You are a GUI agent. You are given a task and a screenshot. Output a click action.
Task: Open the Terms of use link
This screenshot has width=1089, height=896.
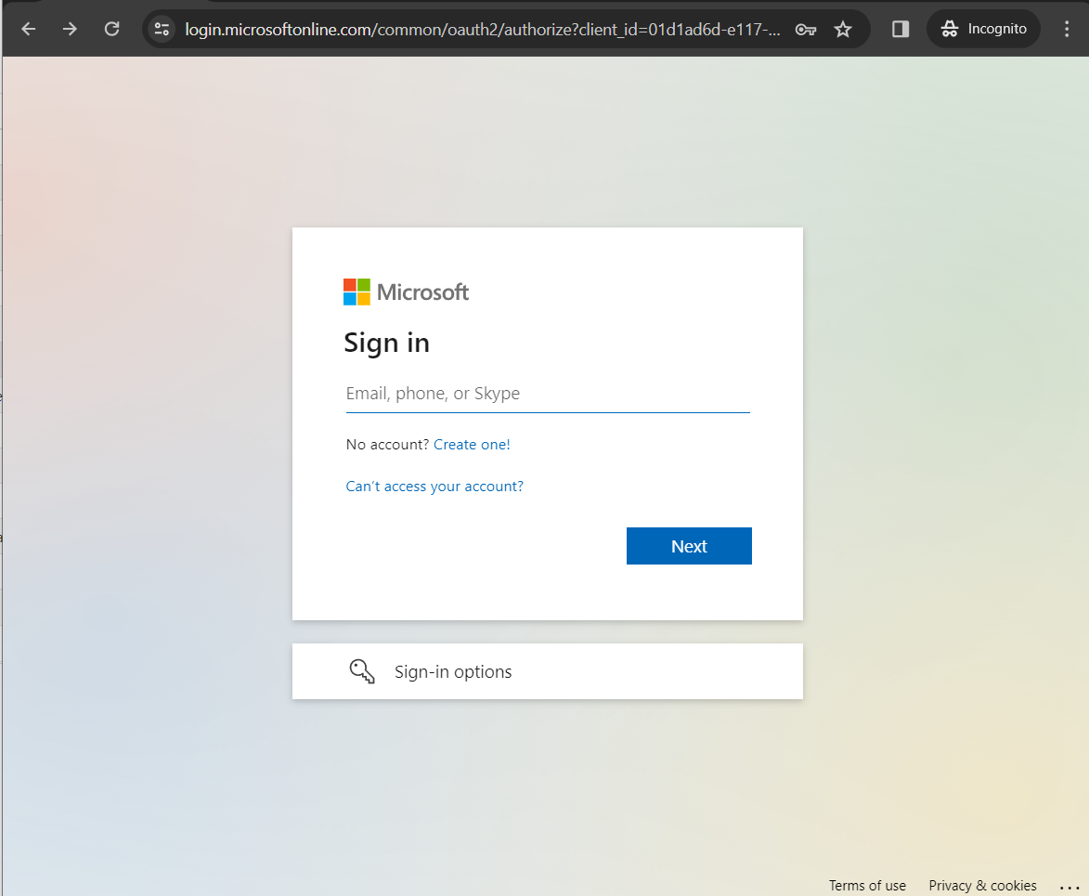click(x=867, y=886)
